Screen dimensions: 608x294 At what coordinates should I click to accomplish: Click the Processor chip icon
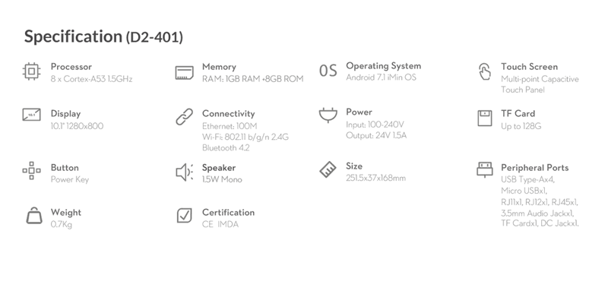(31, 71)
